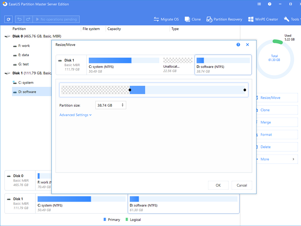Confirm with the OK button

point(218,185)
